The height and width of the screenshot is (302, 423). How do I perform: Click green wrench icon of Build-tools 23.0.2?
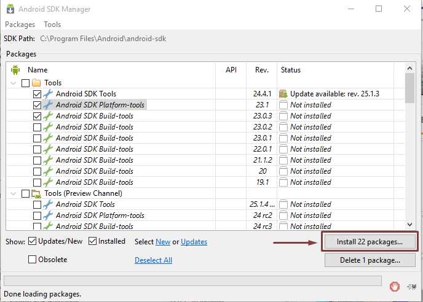click(x=48, y=127)
